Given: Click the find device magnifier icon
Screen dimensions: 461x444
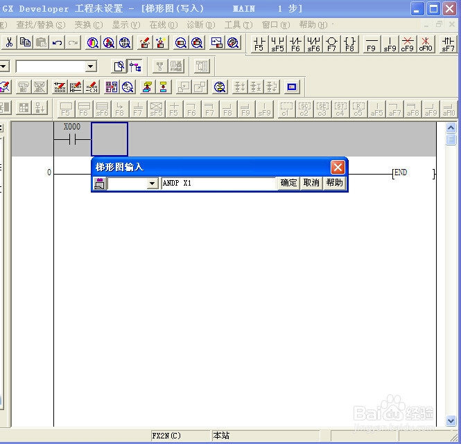Looking at the screenshot, I should [93, 43].
